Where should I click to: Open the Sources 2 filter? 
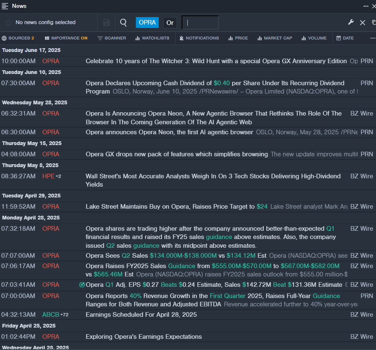[18, 38]
